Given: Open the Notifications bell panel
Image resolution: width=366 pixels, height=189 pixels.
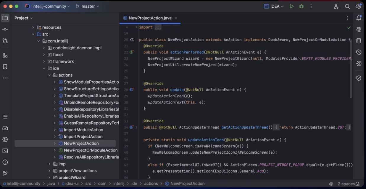Looking at the screenshot, I should 359,18.
